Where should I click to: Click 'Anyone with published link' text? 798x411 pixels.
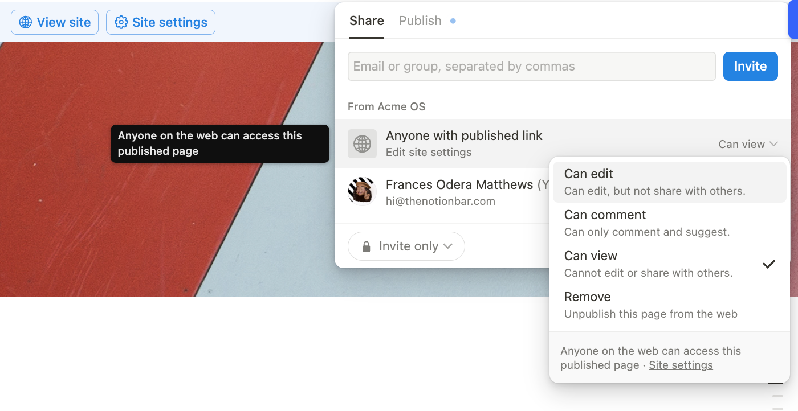[x=464, y=135]
